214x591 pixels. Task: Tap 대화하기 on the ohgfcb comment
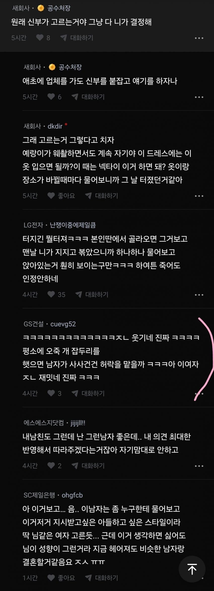101,578
